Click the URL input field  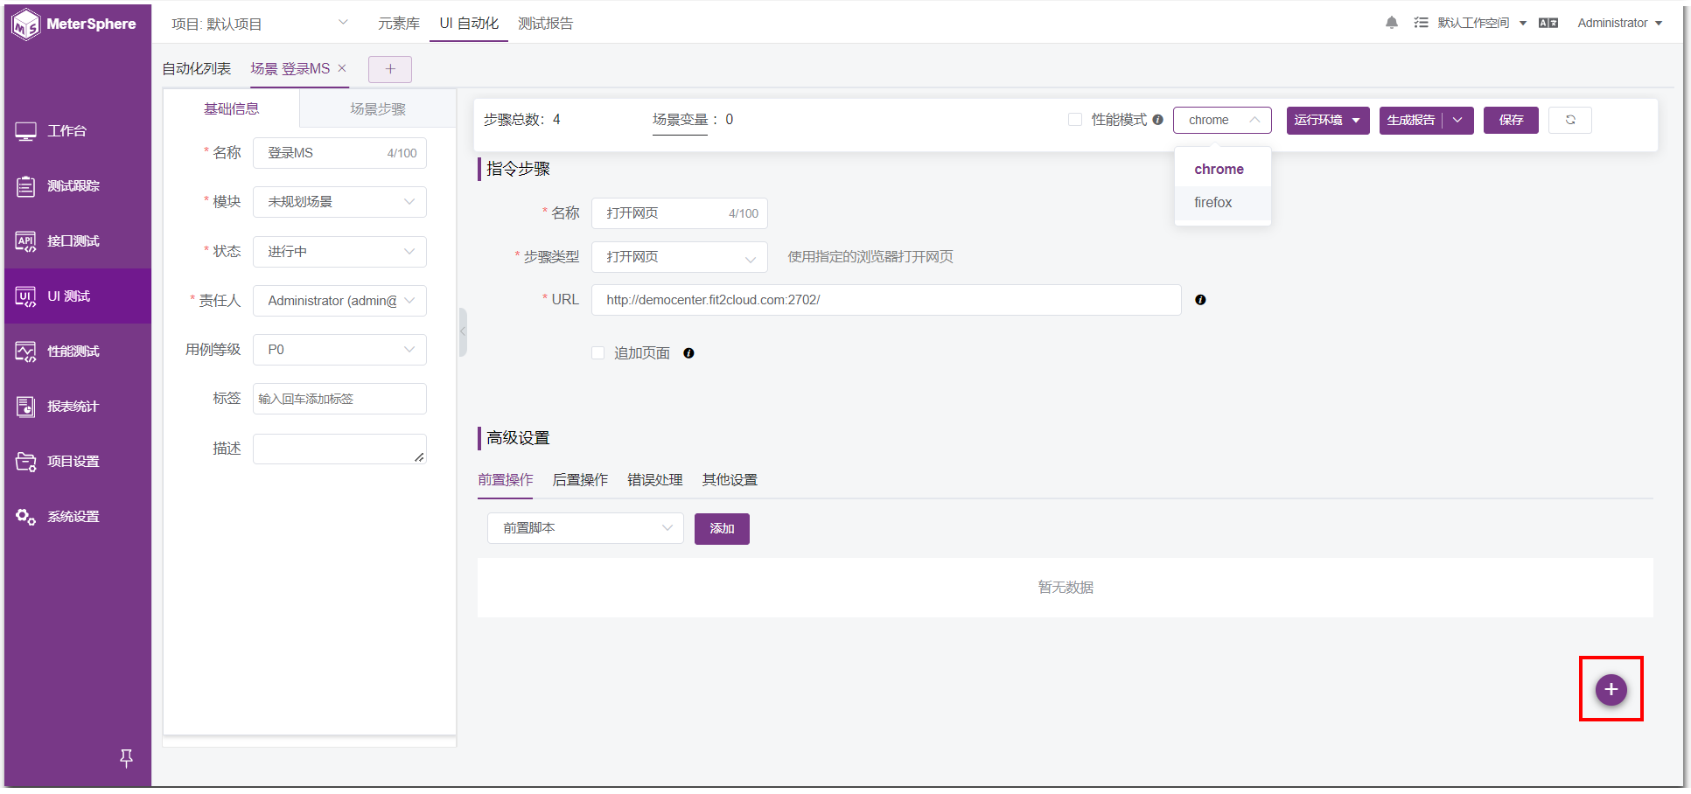[886, 300]
